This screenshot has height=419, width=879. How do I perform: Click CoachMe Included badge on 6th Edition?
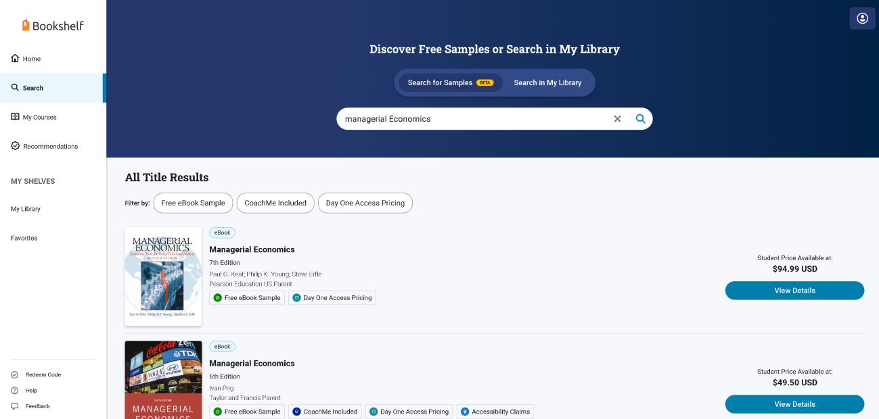click(325, 412)
